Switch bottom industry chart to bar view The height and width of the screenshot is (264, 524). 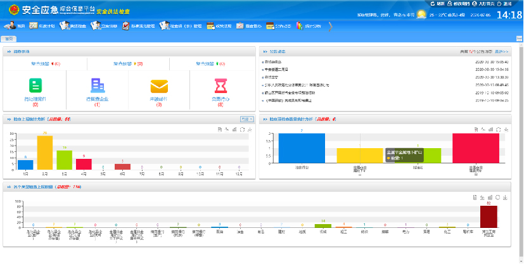click(490, 197)
